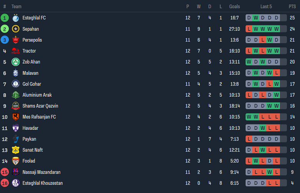Click the Mes Rafsanjan FC orange crest
Screen dimensions: 300x193
tap(16, 117)
